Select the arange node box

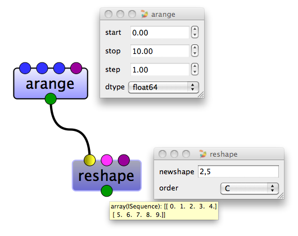51,84
